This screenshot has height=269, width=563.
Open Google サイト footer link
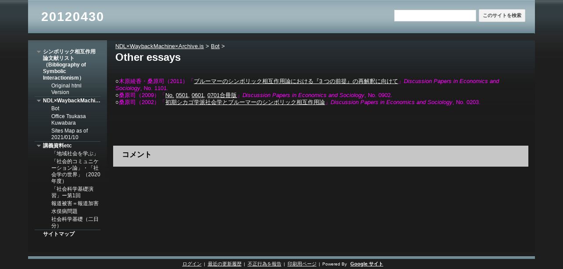(367, 264)
